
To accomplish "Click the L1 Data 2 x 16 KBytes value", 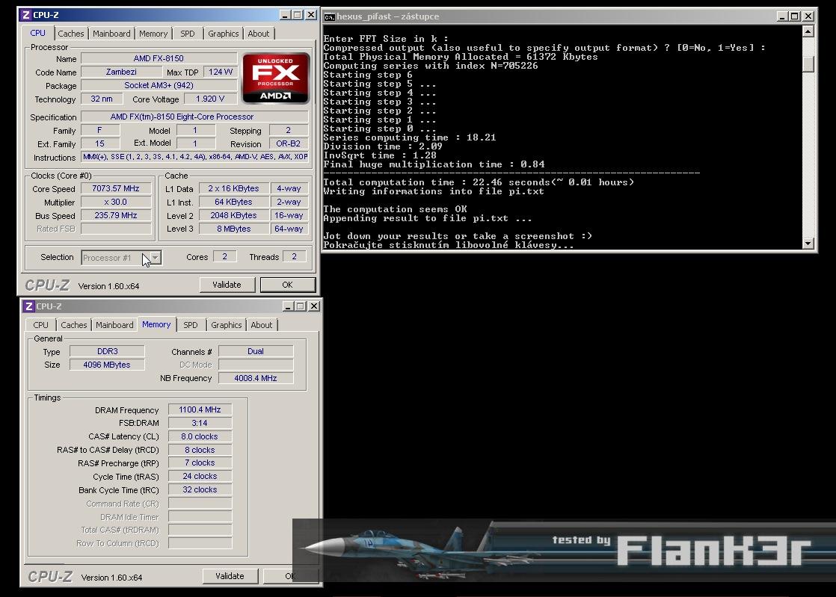I will [233, 188].
